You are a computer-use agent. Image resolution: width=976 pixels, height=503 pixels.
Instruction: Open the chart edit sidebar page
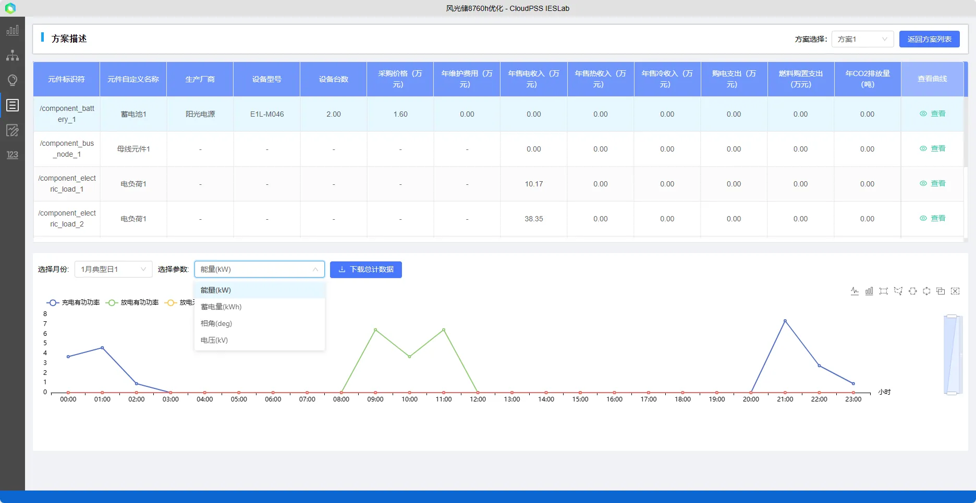[x=13, y=130]
